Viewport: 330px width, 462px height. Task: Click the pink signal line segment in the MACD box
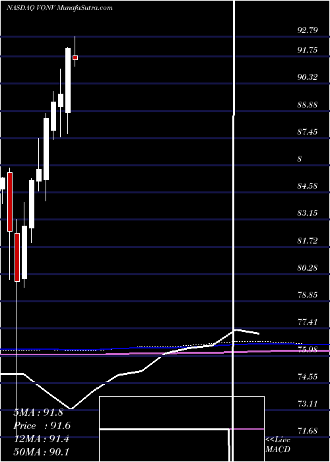247,429
